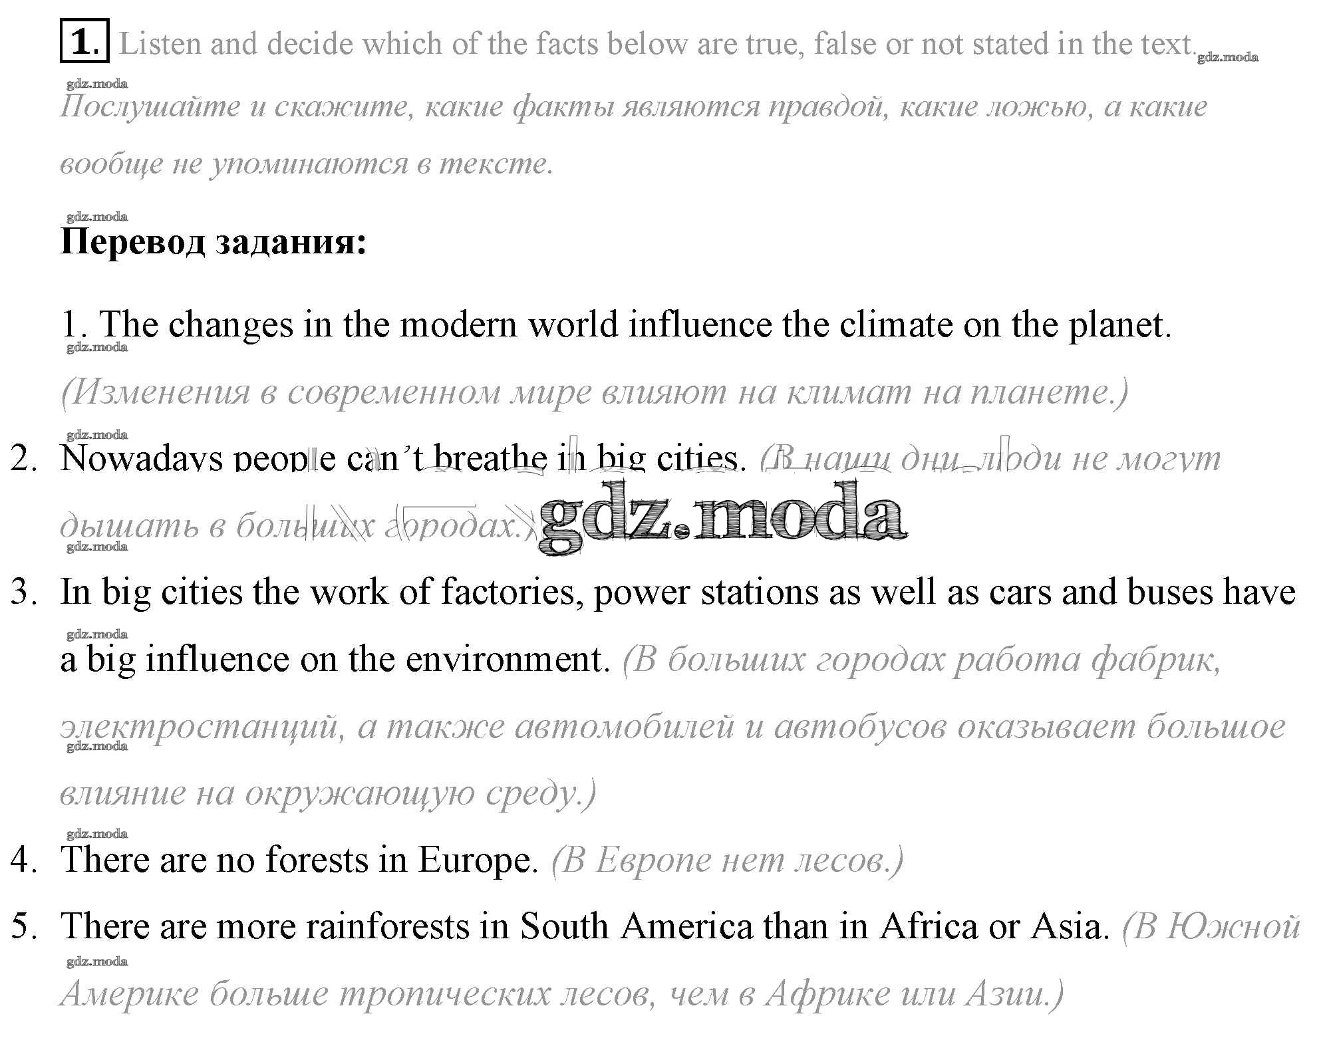Click list number 4 in the margin
Screen dimensions: 1317x1046
pyautogui.click(x=24, y=859)
